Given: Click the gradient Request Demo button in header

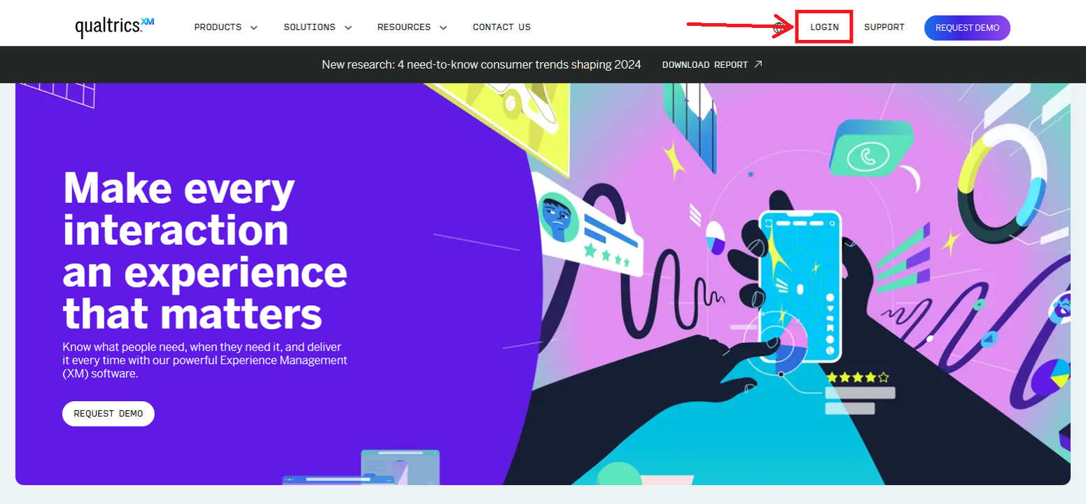Looking at the screenshot, I should (967, 28).
